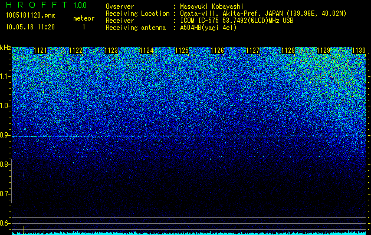Click the filename 1005181120.png
371x235 pixels.
pyautogui.click(x=31, y=16)
